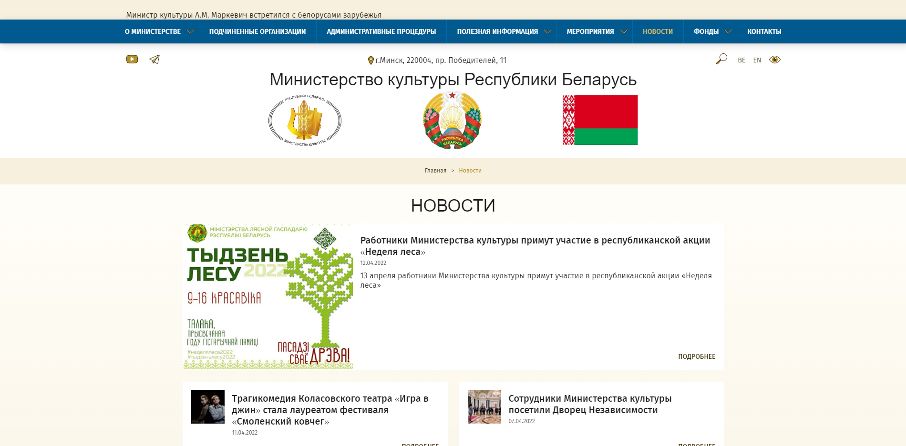Select the Новости menu item
The width and height of the screenshot is (906, 446).
[x=658, y=31]
